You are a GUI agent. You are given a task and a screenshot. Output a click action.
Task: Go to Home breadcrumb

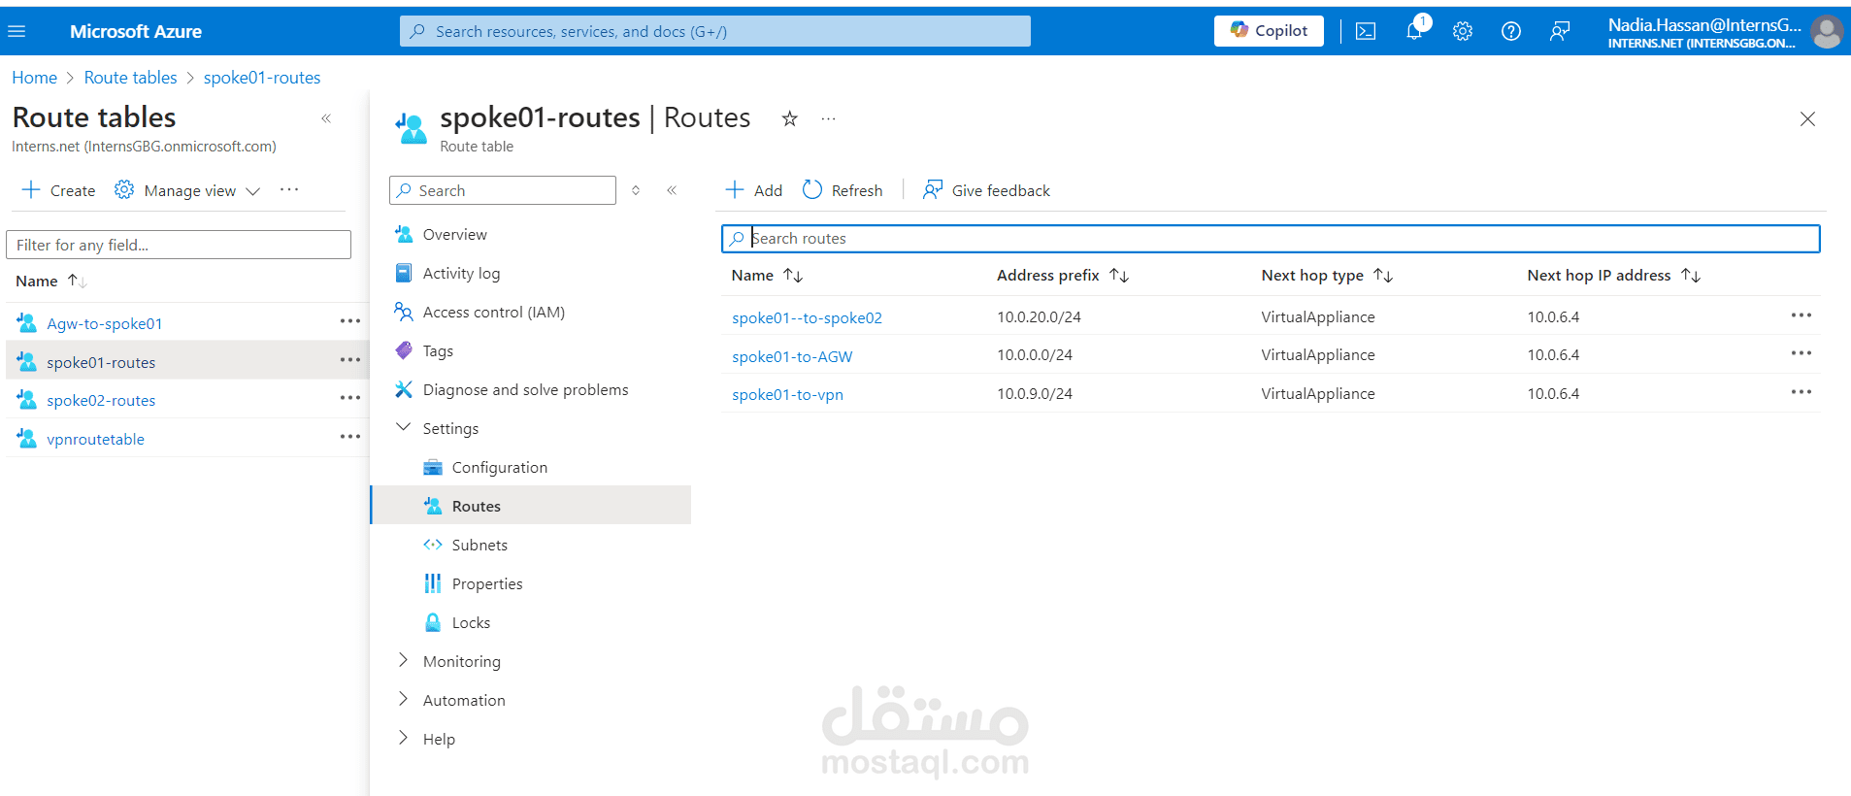(34, 78)
